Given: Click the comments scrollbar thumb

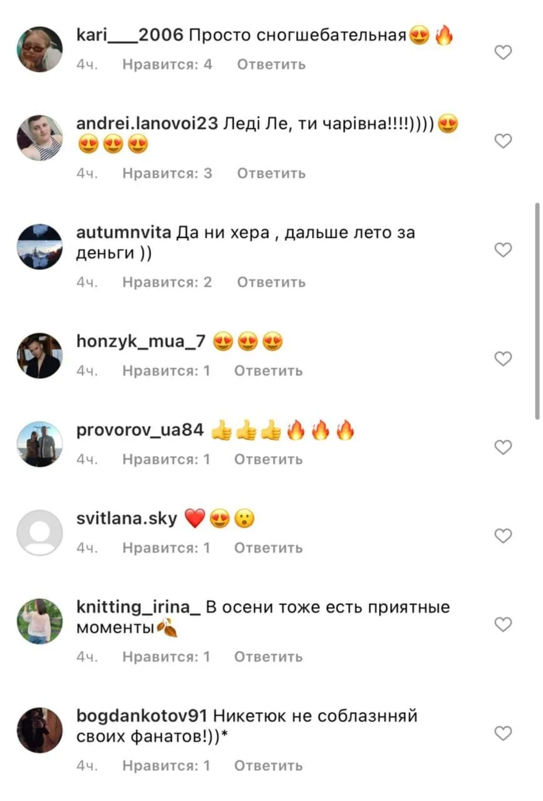Looking at the screenshot, I should [x=537, y=310].
